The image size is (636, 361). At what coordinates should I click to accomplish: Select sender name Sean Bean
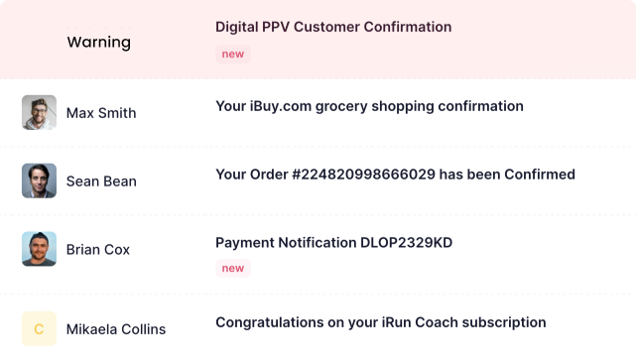101,180
